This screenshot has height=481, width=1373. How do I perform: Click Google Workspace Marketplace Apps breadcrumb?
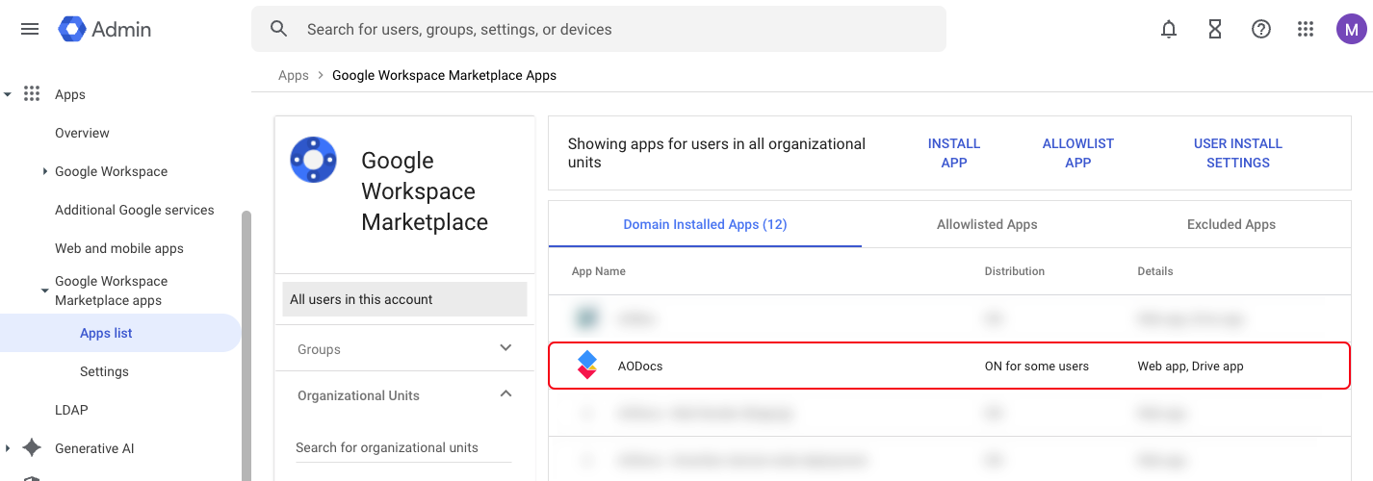point(444,75)
